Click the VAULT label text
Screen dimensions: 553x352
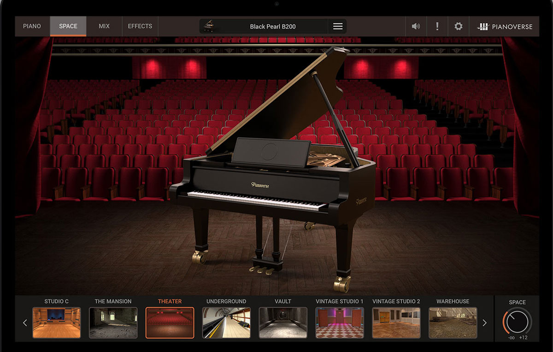[x=283, y=301]
